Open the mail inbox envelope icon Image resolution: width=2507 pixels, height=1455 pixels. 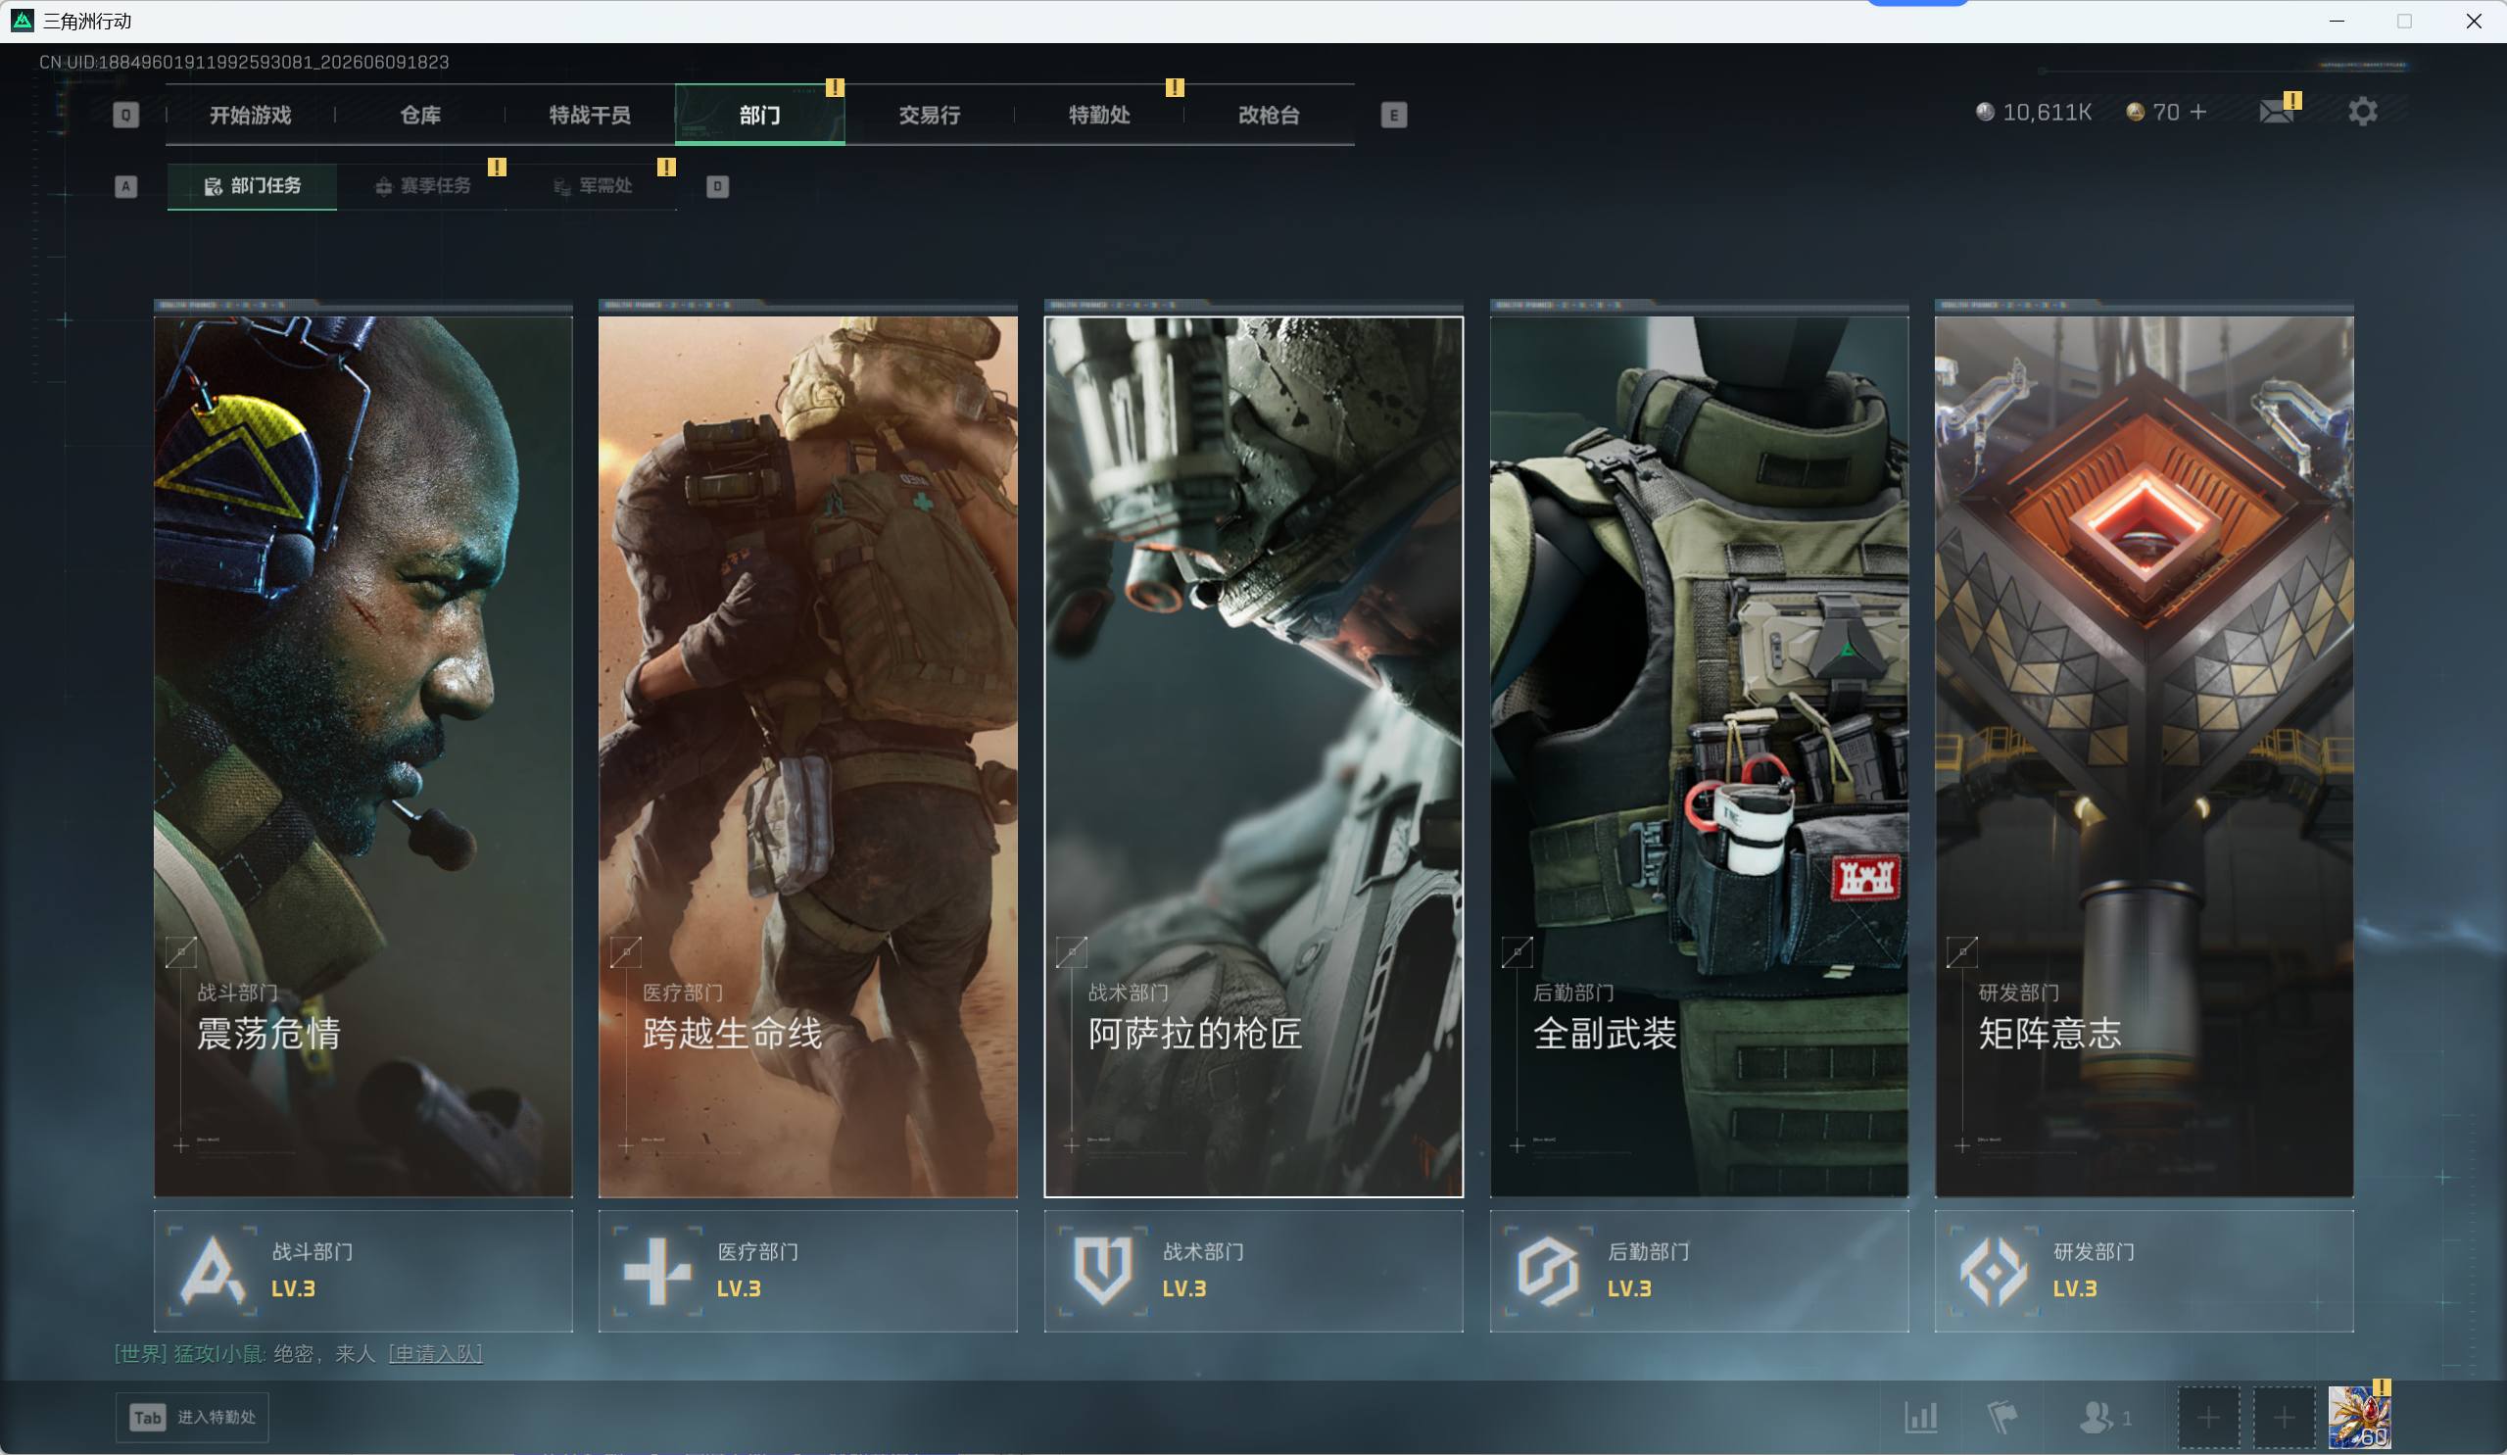2276,112
